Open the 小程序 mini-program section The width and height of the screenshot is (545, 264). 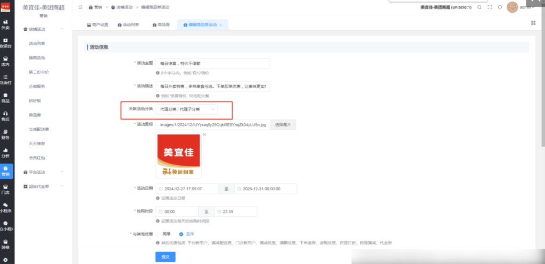(5, 208)
